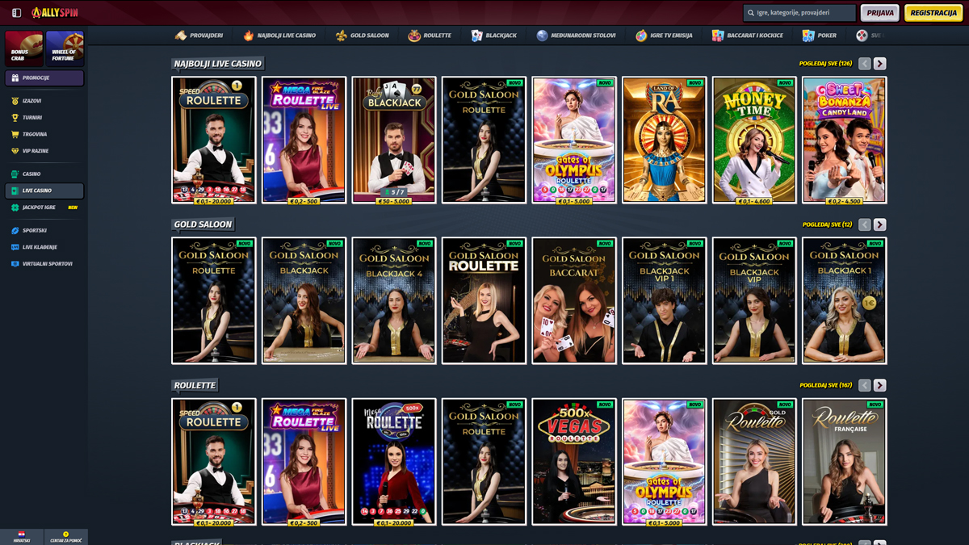Image resolution: width=969 pixels, height=545 pixels.
Task: Open Land of Ra game card
Action: (x=665, y=140)
